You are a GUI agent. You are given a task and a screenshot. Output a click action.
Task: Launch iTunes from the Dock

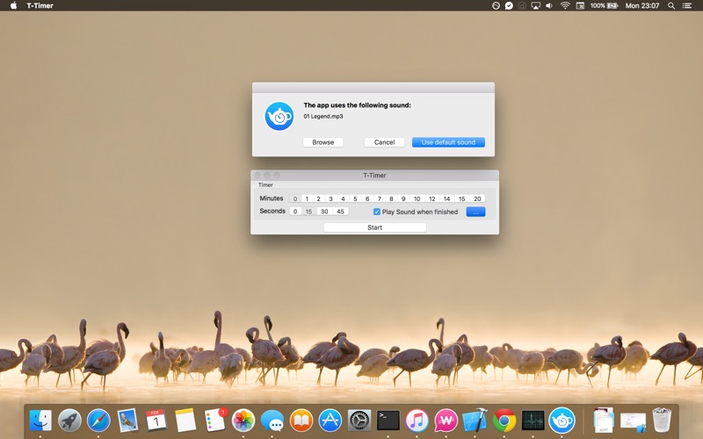tap(417, 421)
